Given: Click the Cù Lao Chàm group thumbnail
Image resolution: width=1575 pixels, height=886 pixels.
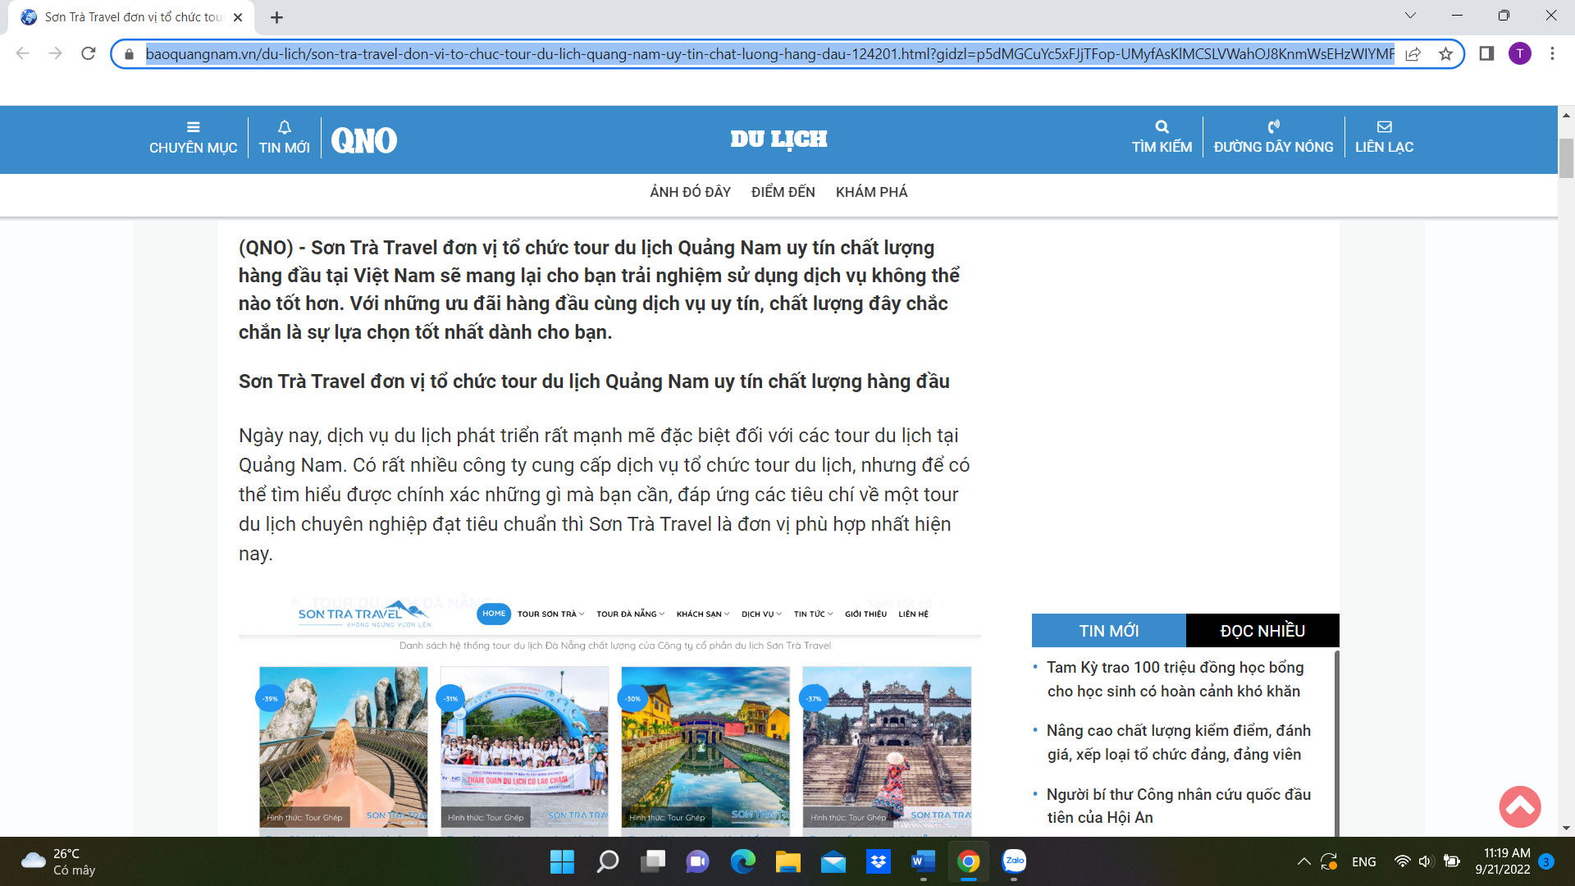Looking at the screenshot, I should click(524, 747).
